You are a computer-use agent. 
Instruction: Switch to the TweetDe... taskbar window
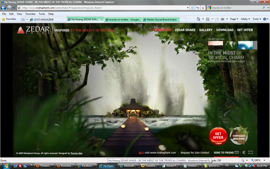click(149, 166)
